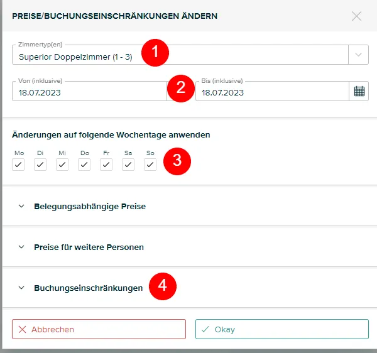This screenshot has width=377, height=353.
Task: Open the calendar date picker icon
Action: 359,91
